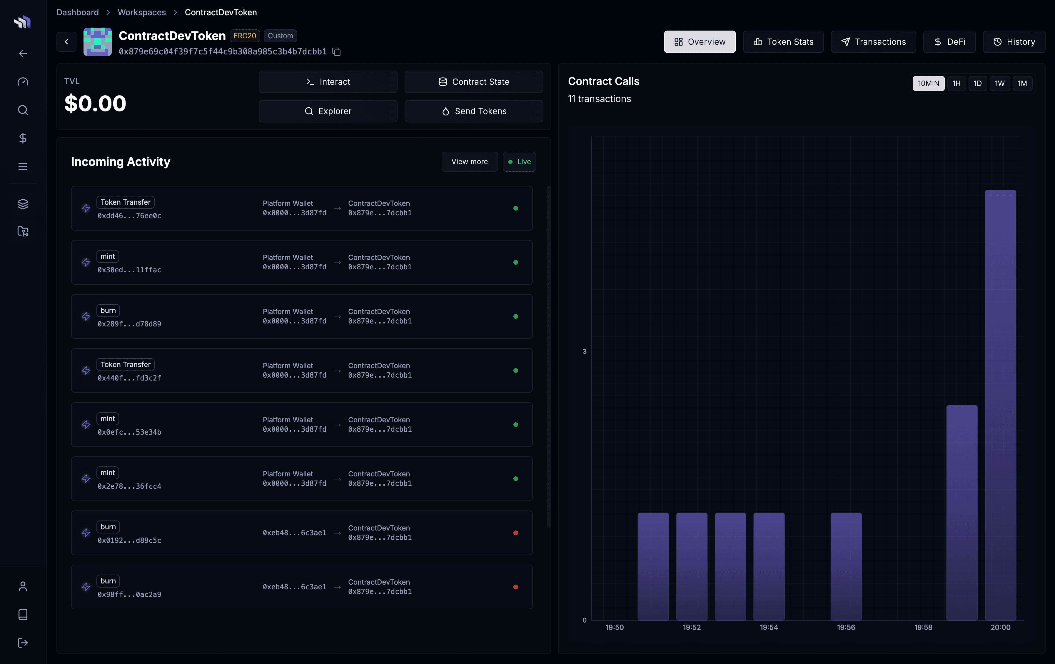
Task: Collapse the header with the chevron beside token avatar
Action: [x=66, y=42]
